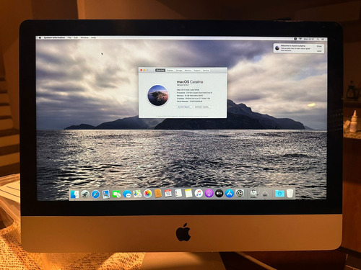The width and height of the screenshot is (361, 270).
Task: Open the Apple menu
Action: tap(40, 37)
